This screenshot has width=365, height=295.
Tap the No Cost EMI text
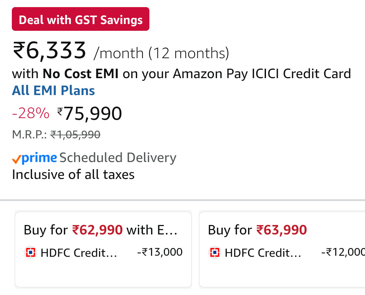click(x=80, y=73)
